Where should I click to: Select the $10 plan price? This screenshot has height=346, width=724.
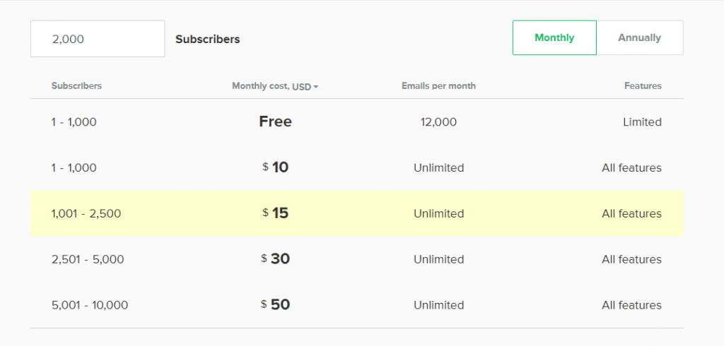pyautogui.click(x=275, y=167)
